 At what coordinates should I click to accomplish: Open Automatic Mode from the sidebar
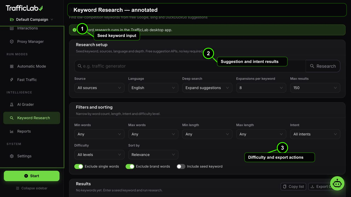click(32, 66)
